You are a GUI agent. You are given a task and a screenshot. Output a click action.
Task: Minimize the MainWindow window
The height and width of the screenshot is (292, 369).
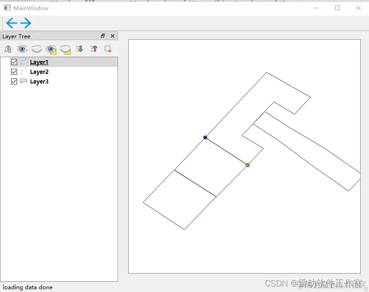pos(316,8)
